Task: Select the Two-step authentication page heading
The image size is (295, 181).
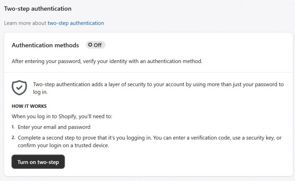Action: (37, 9)
